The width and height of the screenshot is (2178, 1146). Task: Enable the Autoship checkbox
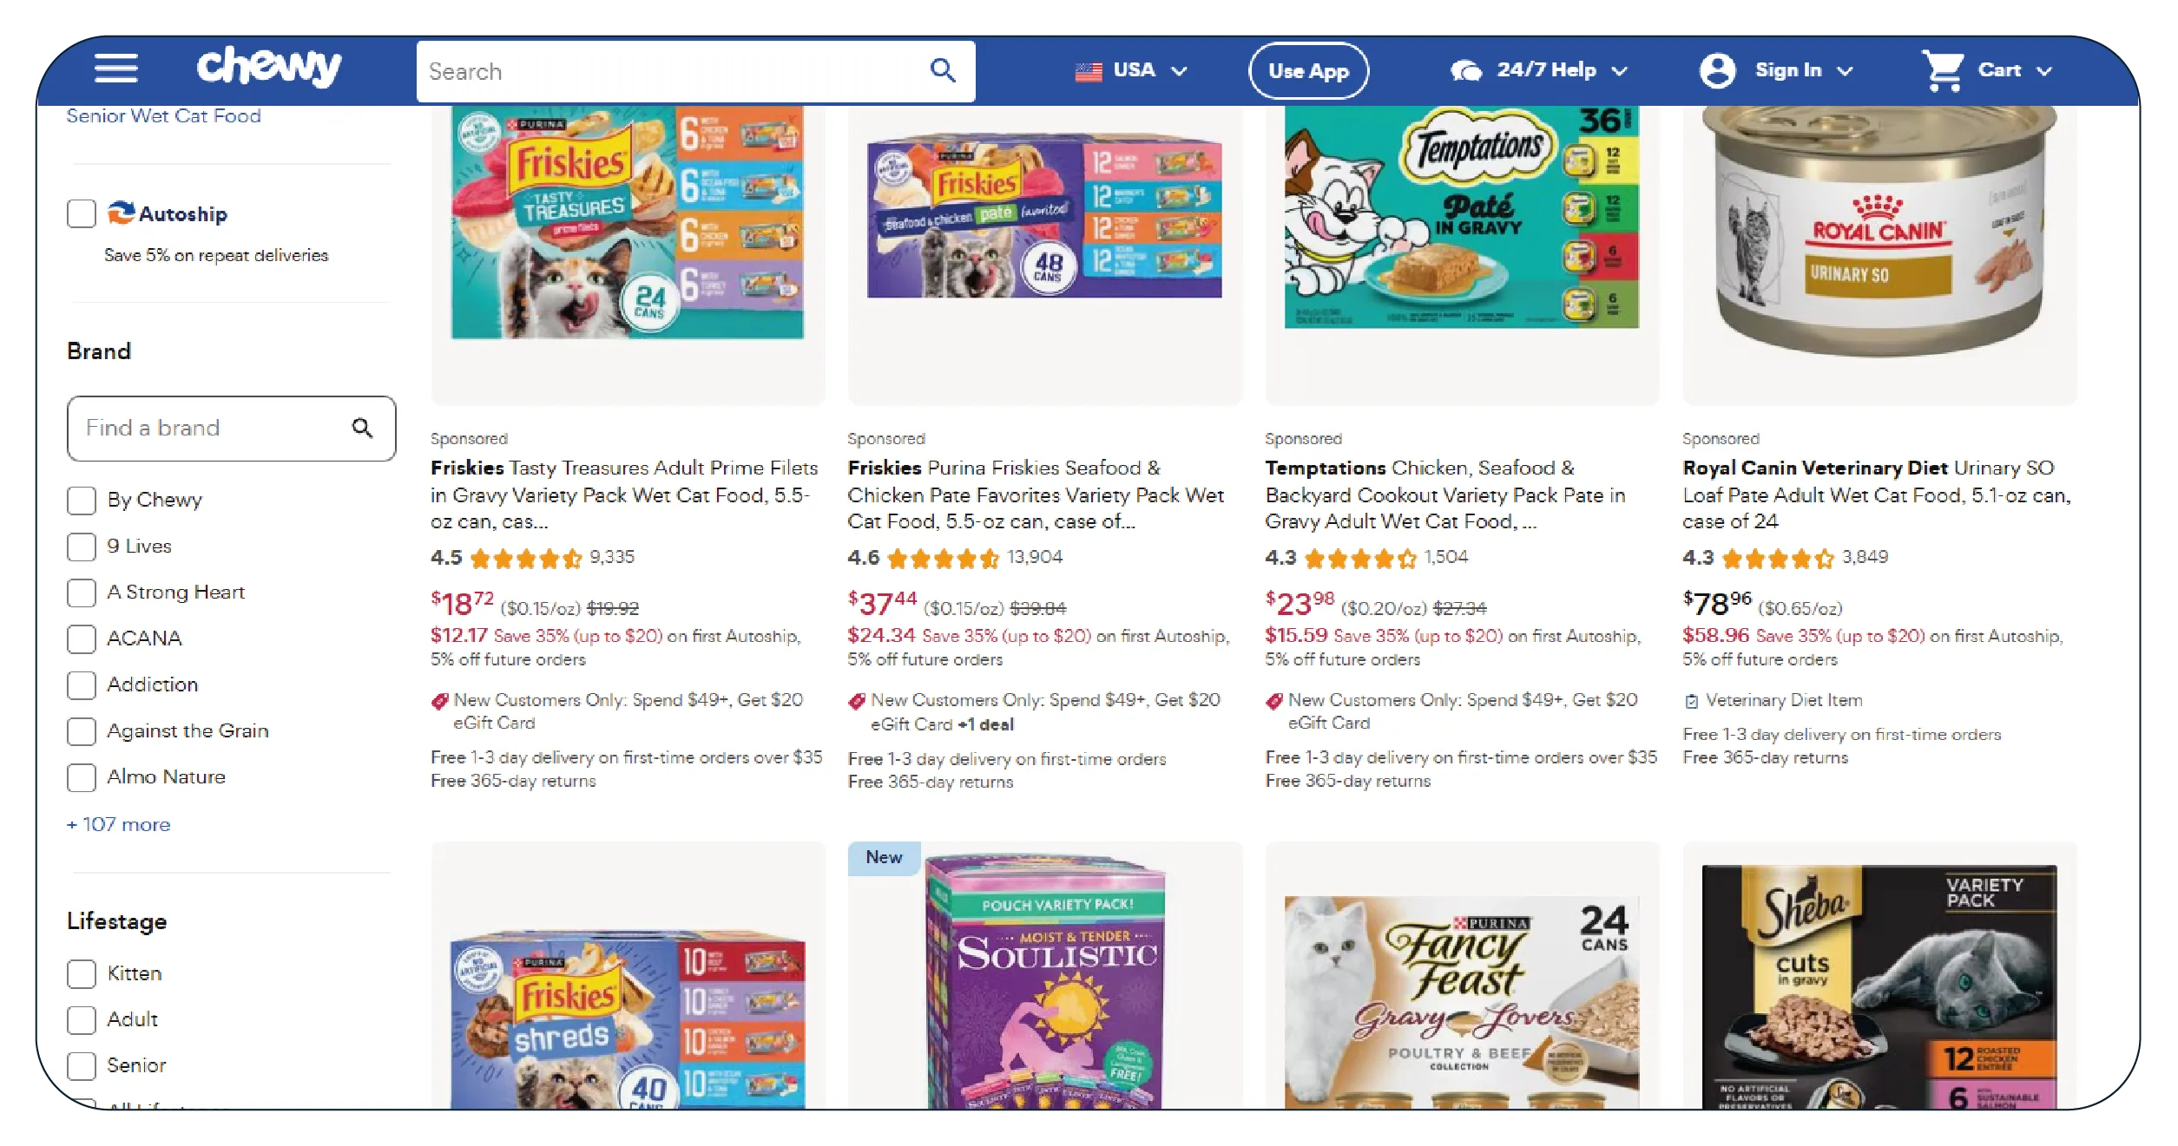pos(82,213)
